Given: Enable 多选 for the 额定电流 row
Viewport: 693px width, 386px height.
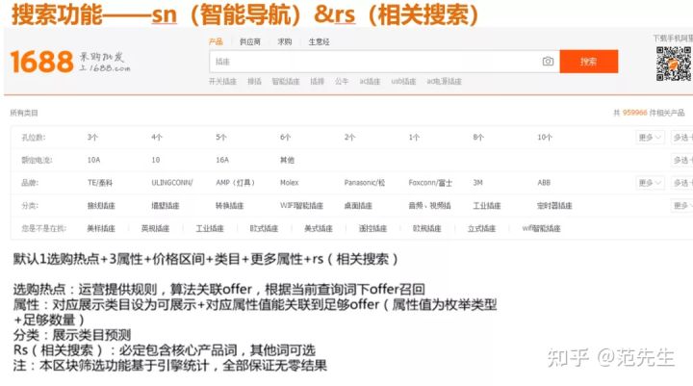Looking at the screenshot, I should pos(682,160).
